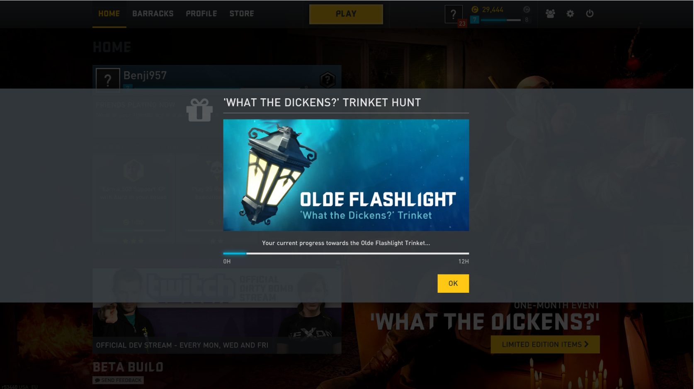
Task: Open settings gear icon in top bar
Action: [x=570, y=14]
